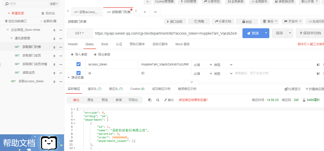Add a new tab with plus
Viewport: 324px width, 151px height.
[145, 12]
